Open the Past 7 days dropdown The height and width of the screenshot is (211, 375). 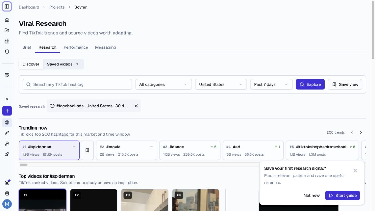tap(271, 84)
